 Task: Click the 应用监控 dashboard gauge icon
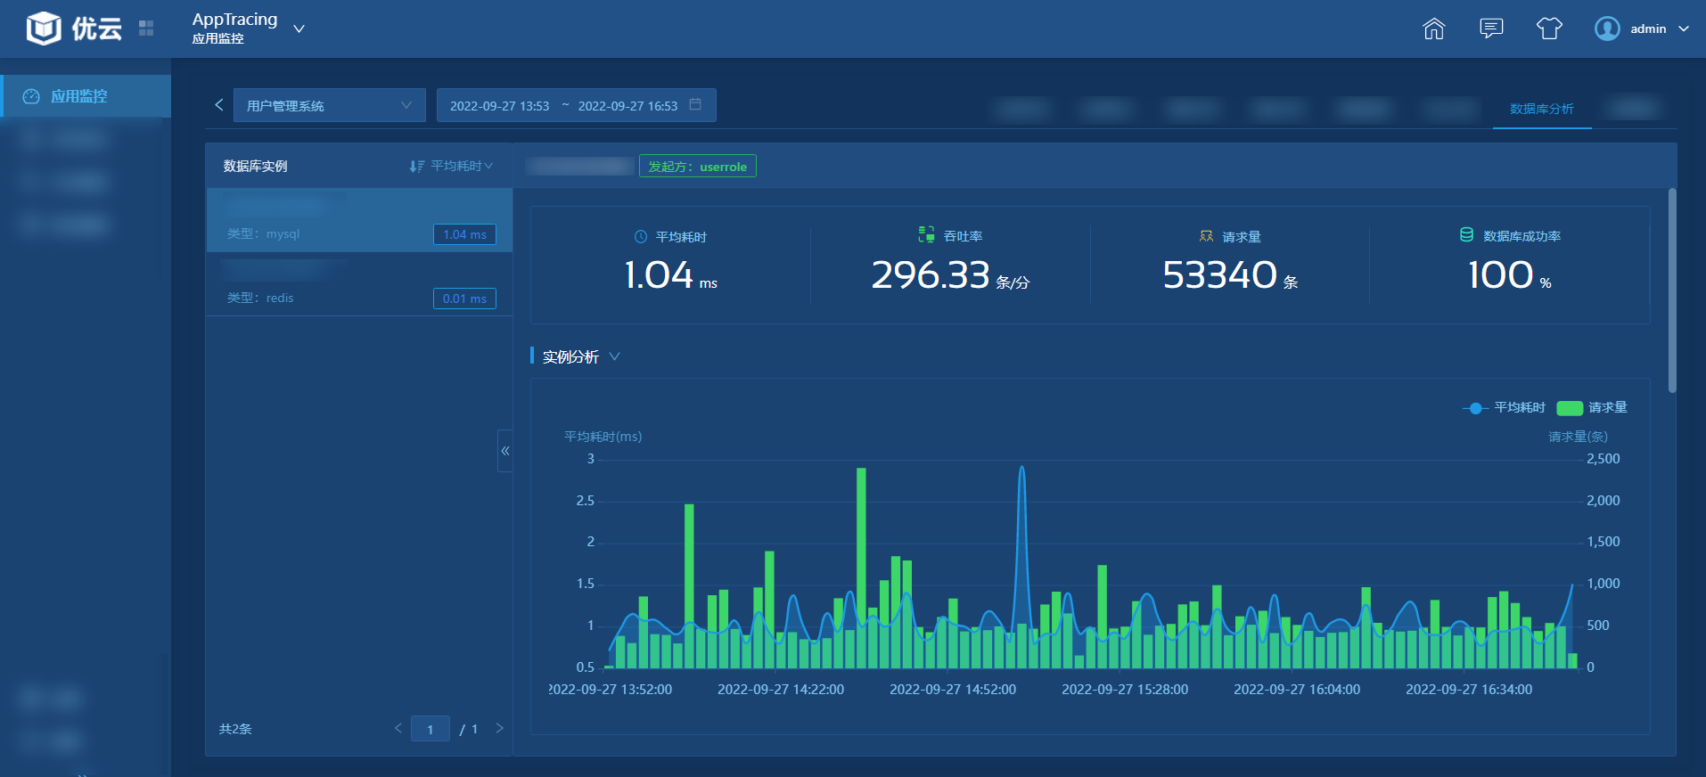(31, 96)
